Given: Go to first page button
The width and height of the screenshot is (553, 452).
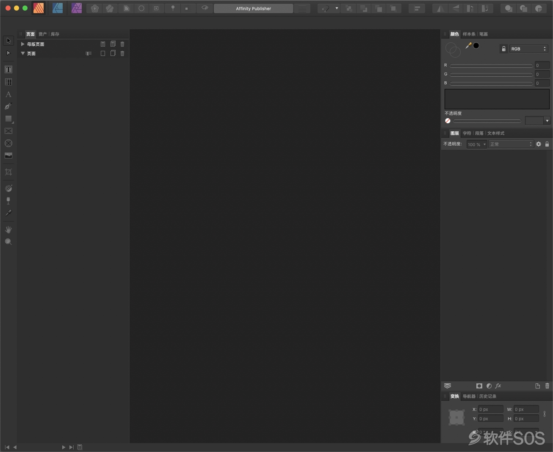Looking at the screenshot, I should click(7, 447).
